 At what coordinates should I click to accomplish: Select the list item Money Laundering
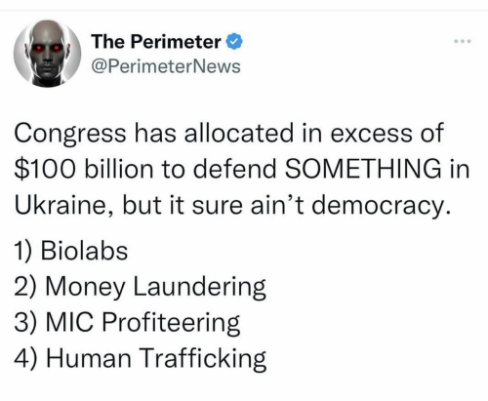tap(140, 287)
